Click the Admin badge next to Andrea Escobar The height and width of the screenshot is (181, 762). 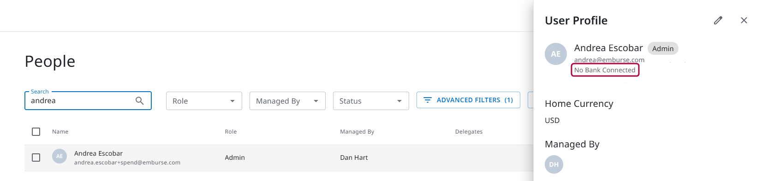coord(663,48)
